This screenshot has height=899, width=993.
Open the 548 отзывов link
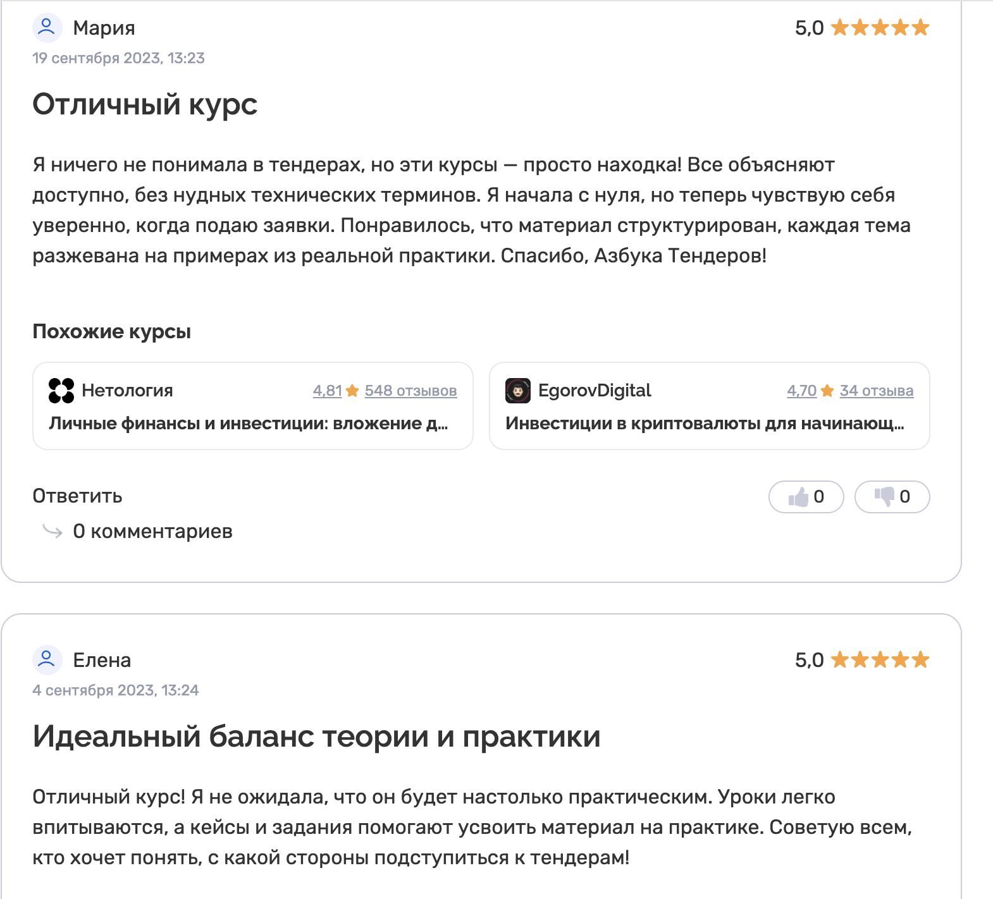coord(410,391)
